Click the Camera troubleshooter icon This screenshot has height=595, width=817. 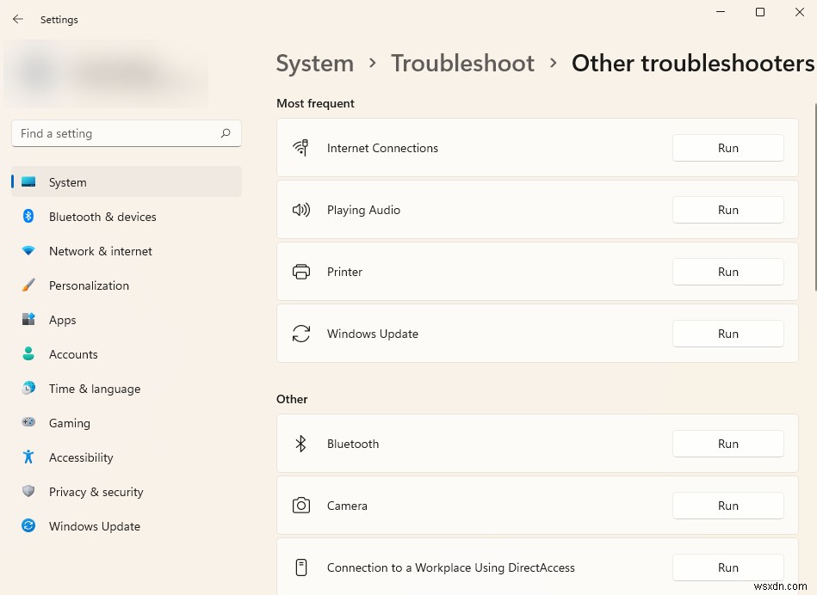click(301, 505)
